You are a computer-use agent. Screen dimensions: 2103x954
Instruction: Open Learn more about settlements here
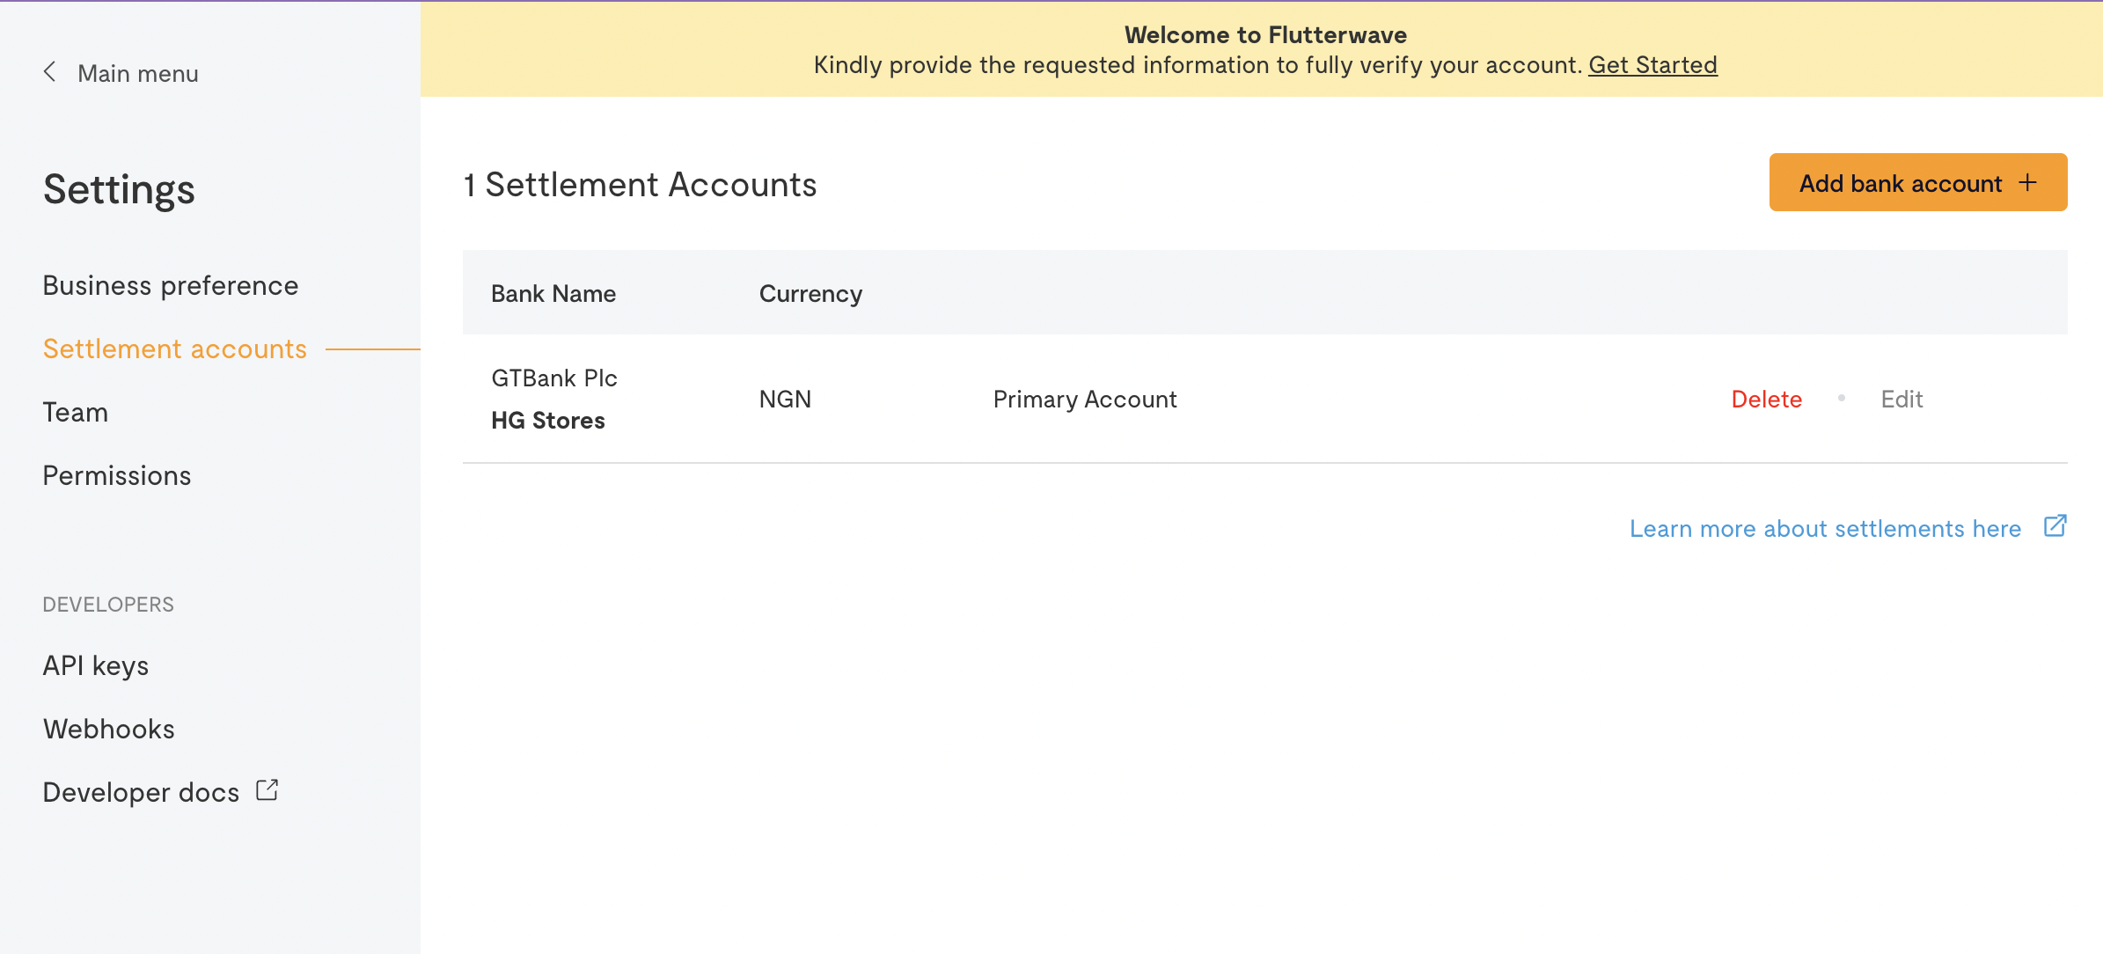[1825, 528]
